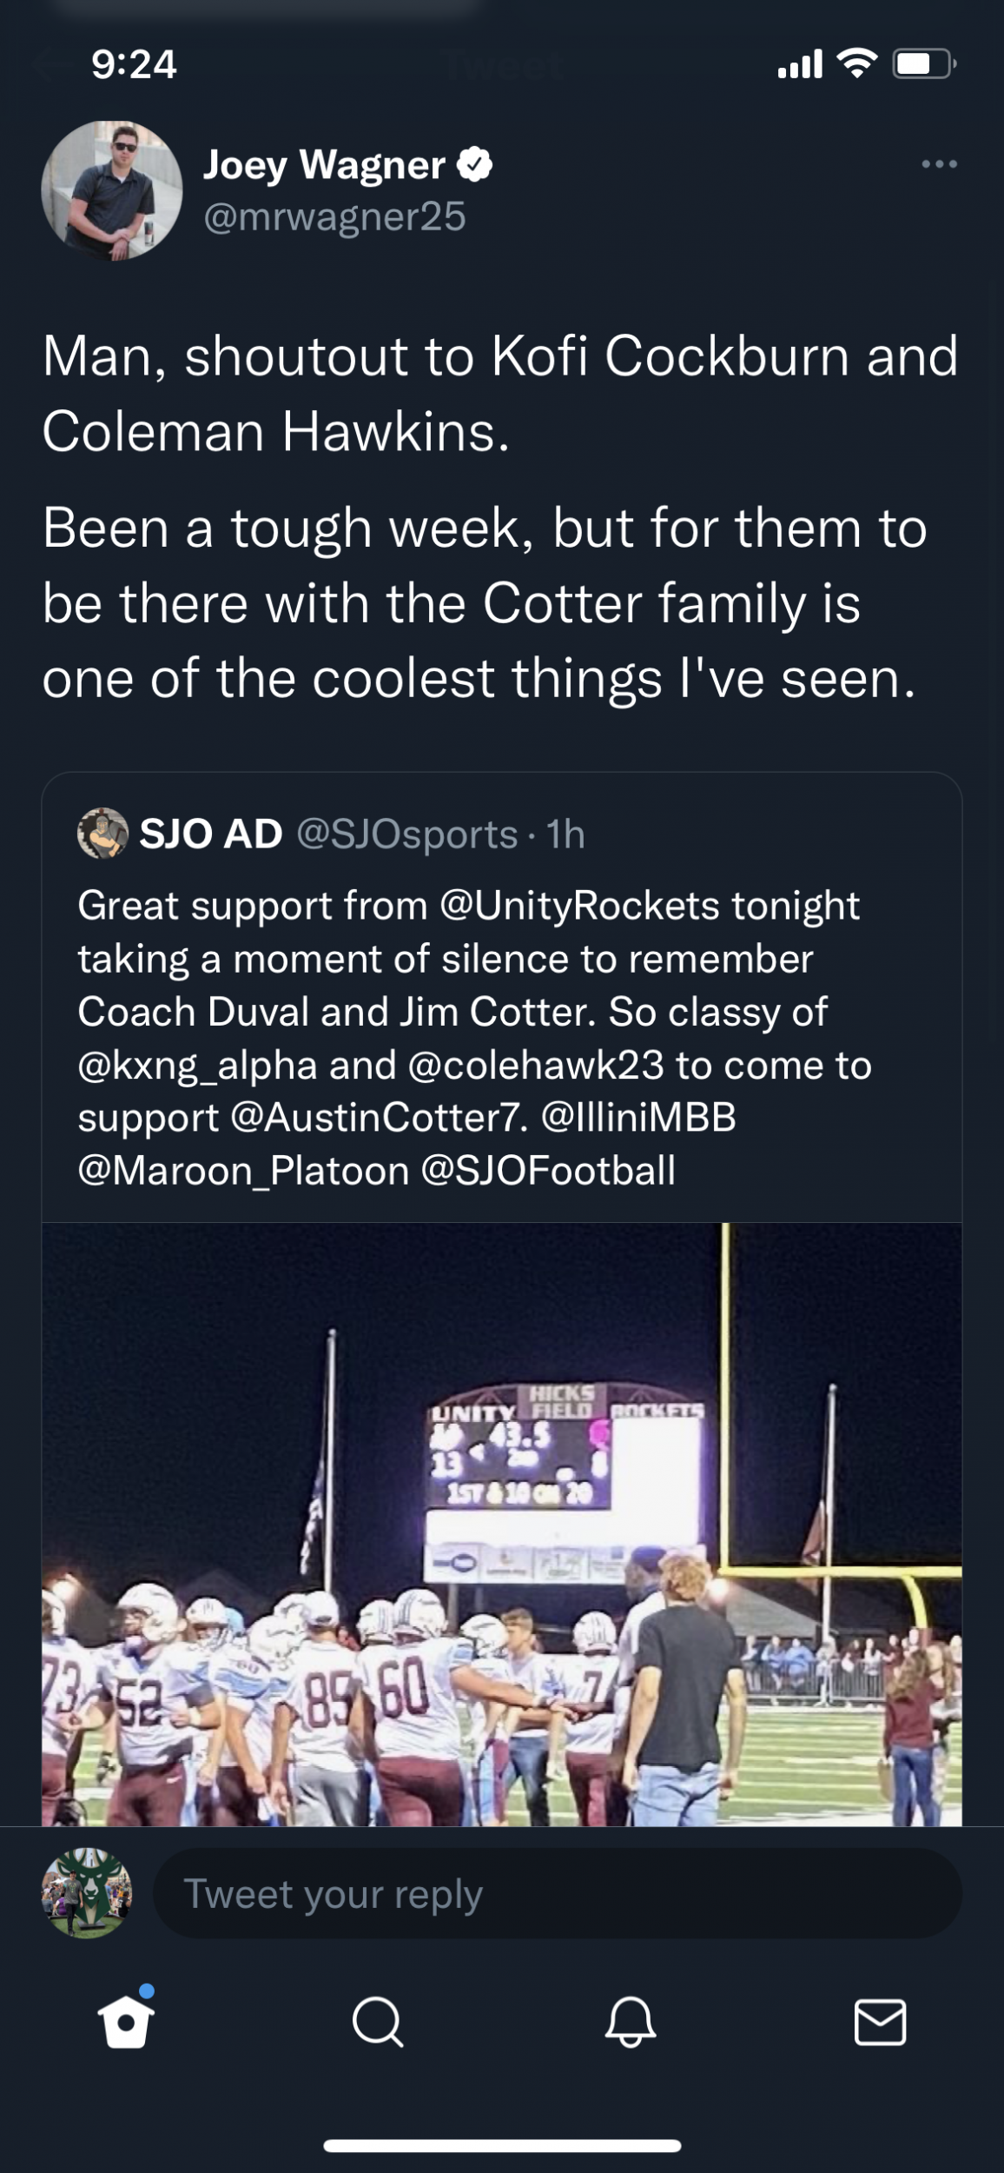Open the Messages envelope icon

point(880,2022)
